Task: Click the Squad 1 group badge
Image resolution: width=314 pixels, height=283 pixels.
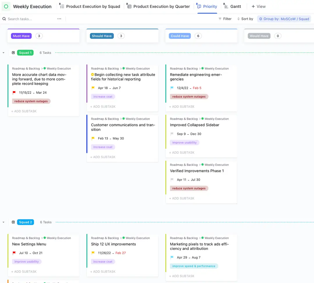Action: point(25,53)
